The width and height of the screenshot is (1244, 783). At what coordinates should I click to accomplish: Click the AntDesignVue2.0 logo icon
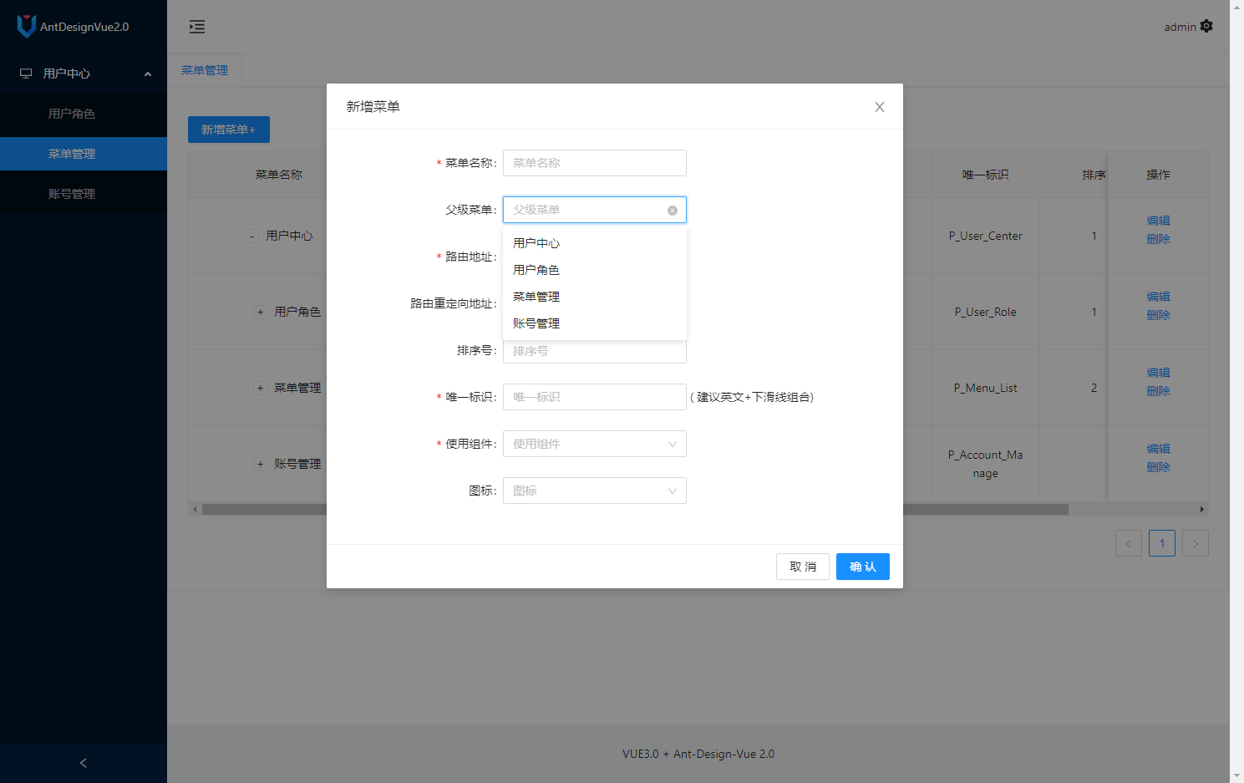pyautogui.click(x=27, y=26)
